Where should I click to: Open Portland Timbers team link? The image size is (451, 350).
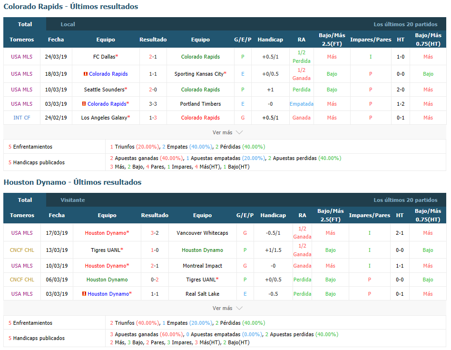[x=200, y=104]
